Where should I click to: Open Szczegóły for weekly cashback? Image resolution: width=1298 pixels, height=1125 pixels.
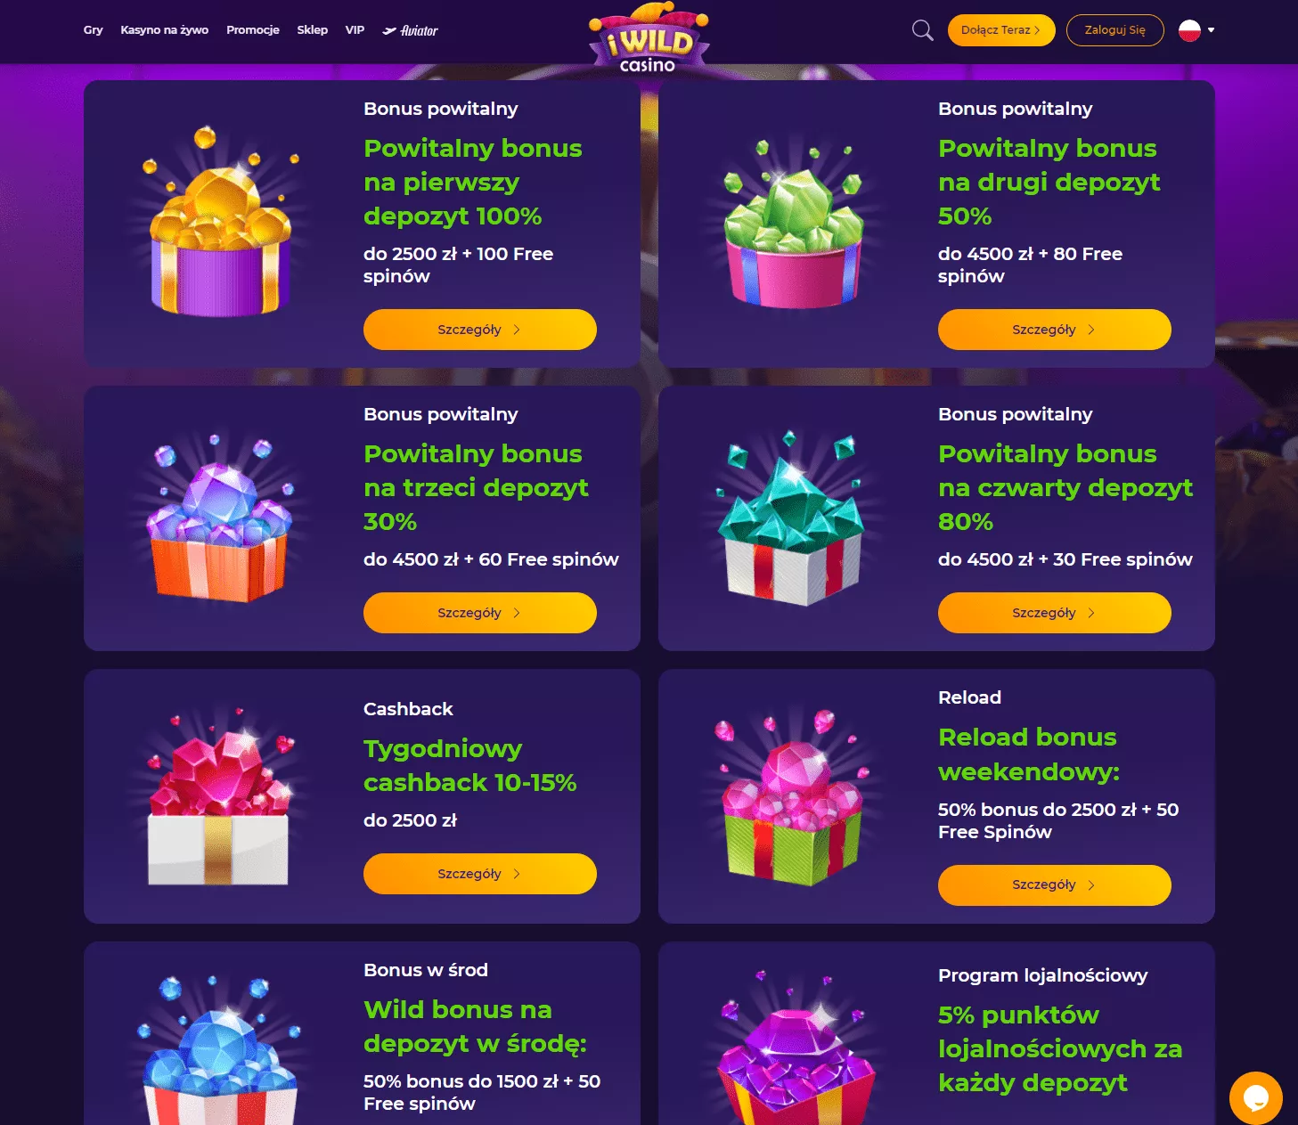pyautogui.click(x=480, y=874)
